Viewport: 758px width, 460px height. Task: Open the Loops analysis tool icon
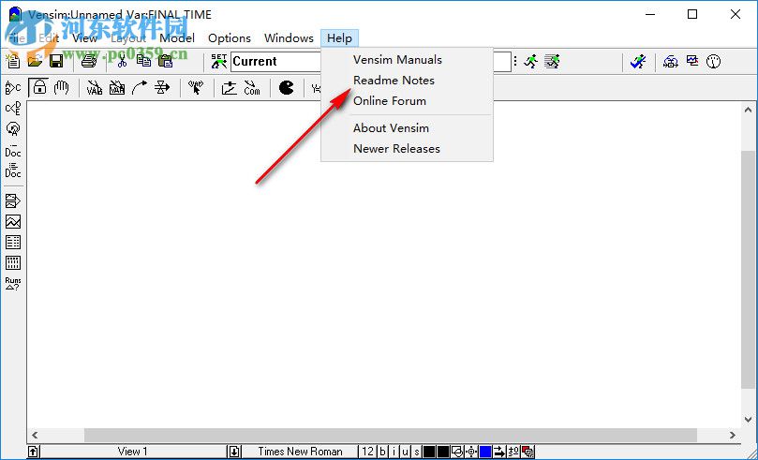tap(13, 128)
